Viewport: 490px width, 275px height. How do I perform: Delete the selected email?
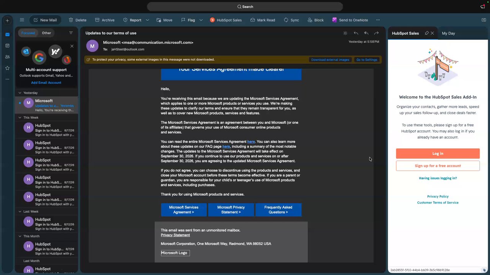tap(78, 20)
